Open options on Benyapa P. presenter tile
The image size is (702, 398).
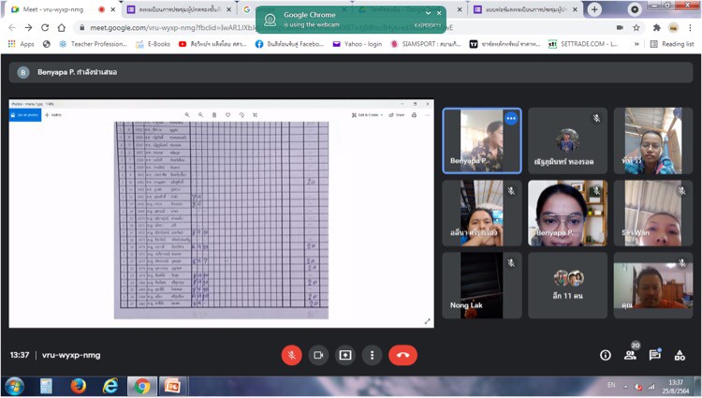[x=511, y=119]
